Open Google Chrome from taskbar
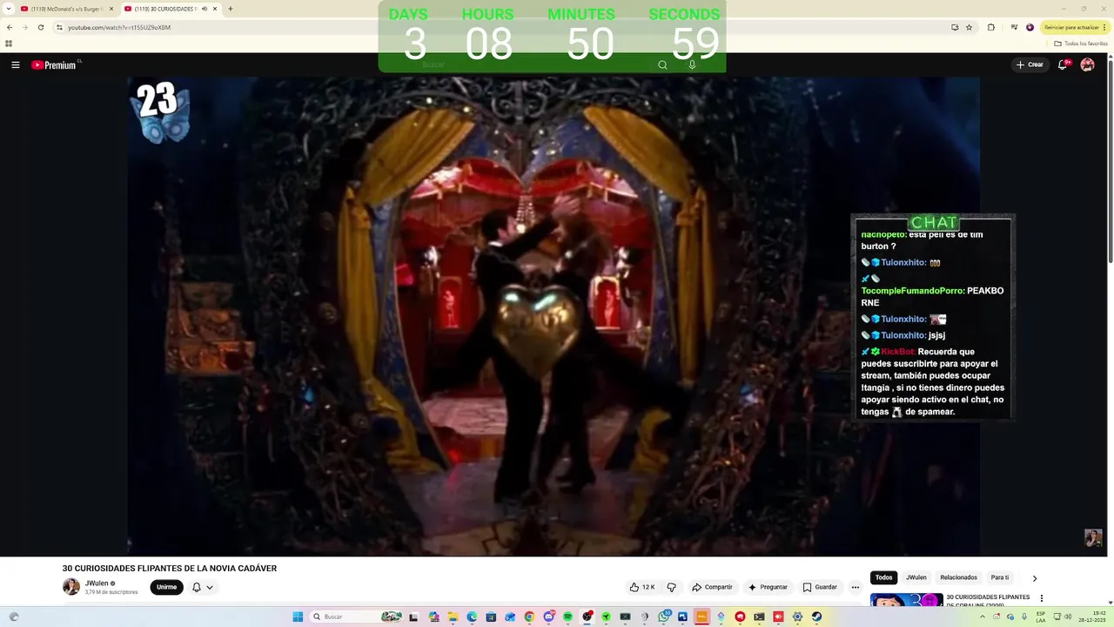 (529, 617)
